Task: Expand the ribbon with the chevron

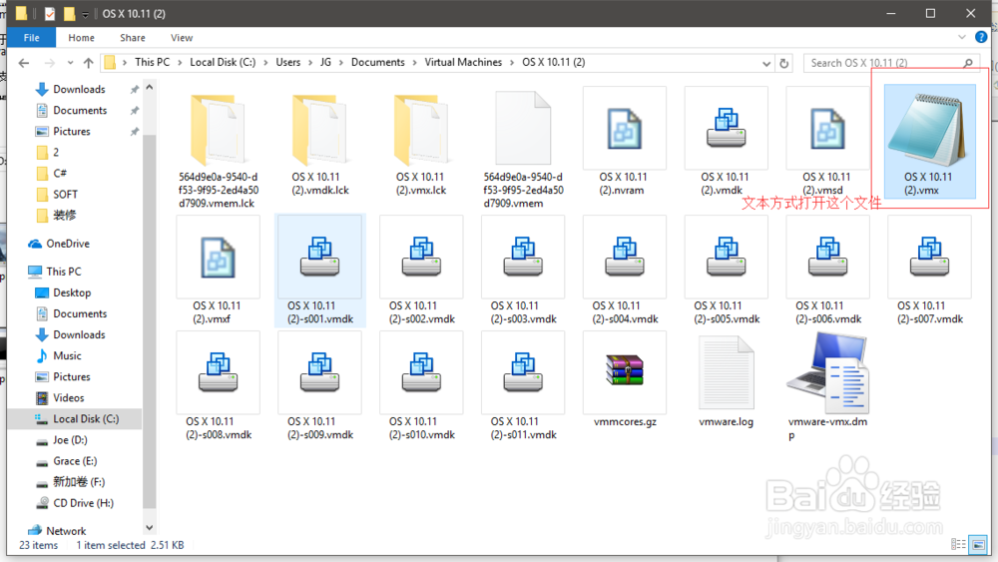Action: click(962, 38)
